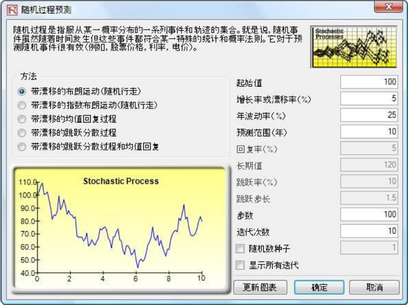Click the disabled 回复率(%) field
The width and height of the screenshot is (408, 305).
[369, 148]
